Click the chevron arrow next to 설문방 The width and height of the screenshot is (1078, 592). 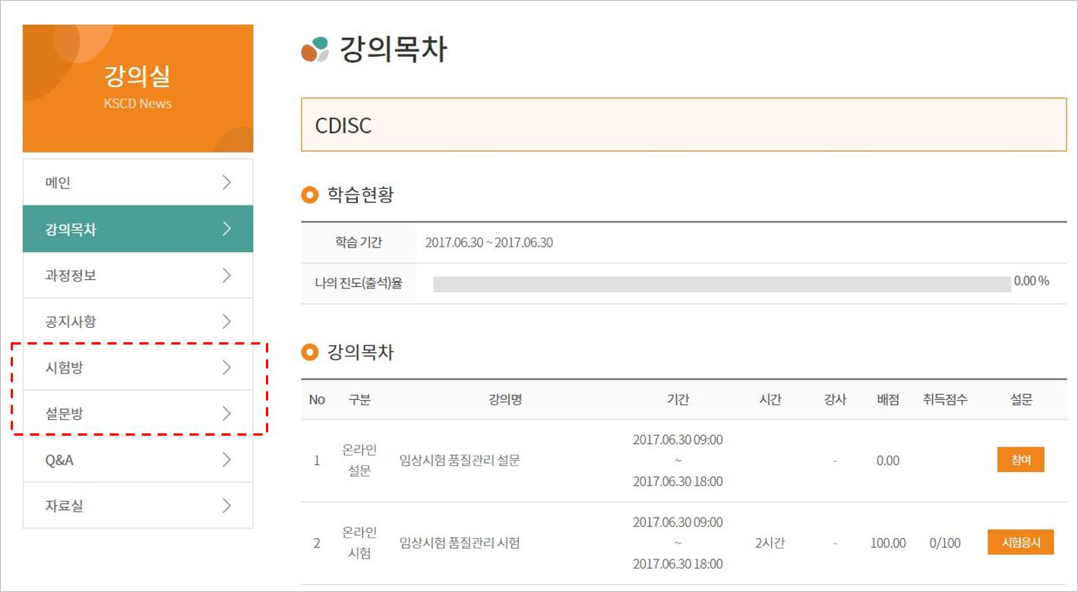coord(226,414)
